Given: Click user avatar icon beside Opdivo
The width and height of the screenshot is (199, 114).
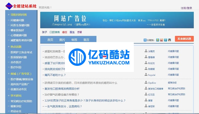Looking at the screenshot, I should pos(146,83).
